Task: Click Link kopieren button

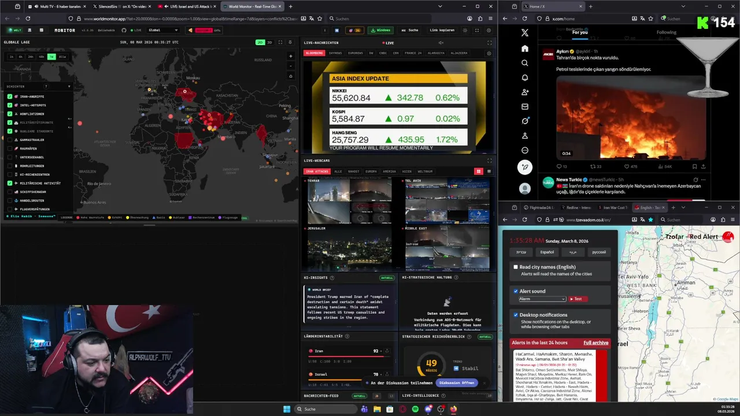Action: pos(442,30)
